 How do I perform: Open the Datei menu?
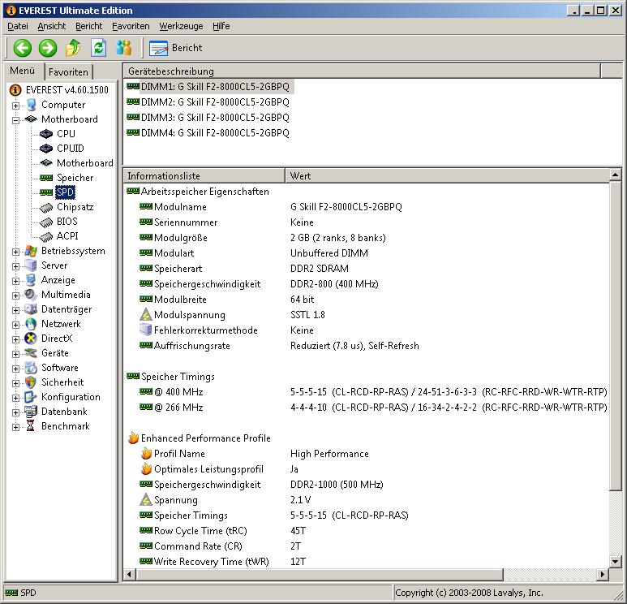pos(18,26)
